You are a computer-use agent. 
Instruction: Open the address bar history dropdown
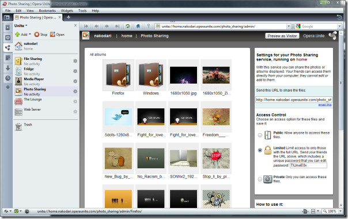(289, 26)
